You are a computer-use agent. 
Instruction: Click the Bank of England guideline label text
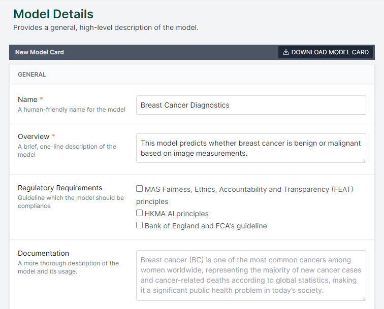tap(206, 226)
